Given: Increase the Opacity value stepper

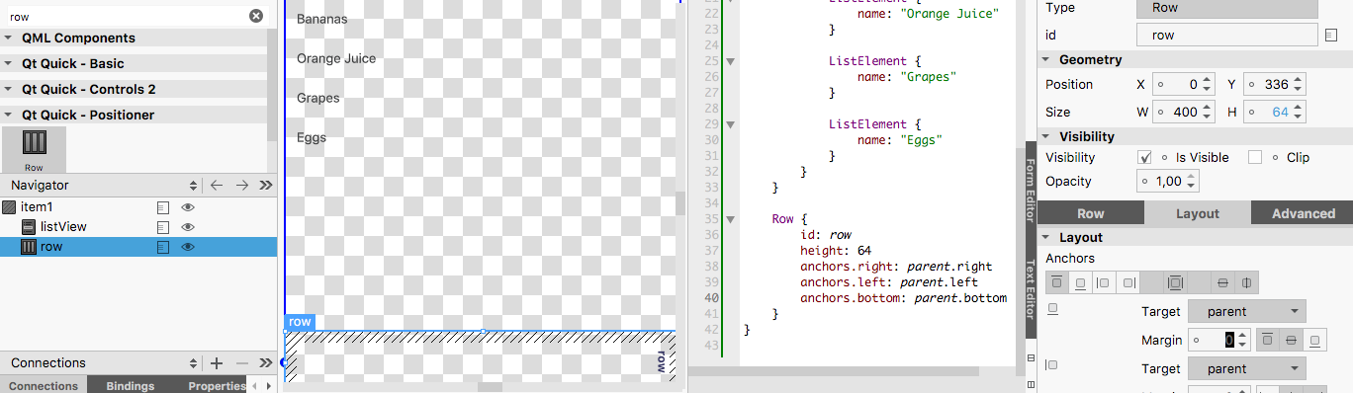Looking at the screenshot, I should [1192, 177].
